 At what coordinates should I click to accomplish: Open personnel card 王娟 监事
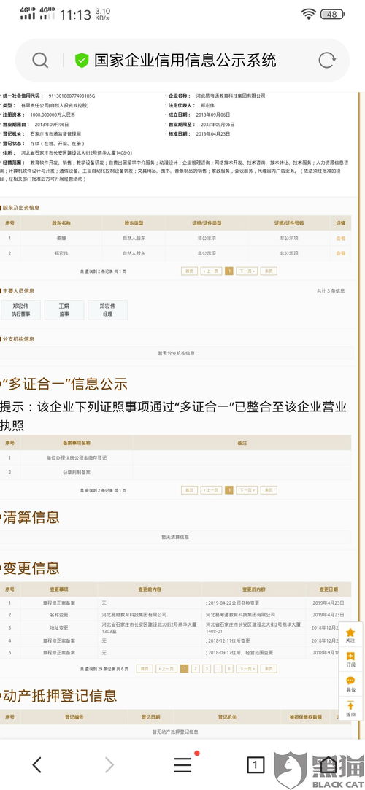[x=64, y=310]
